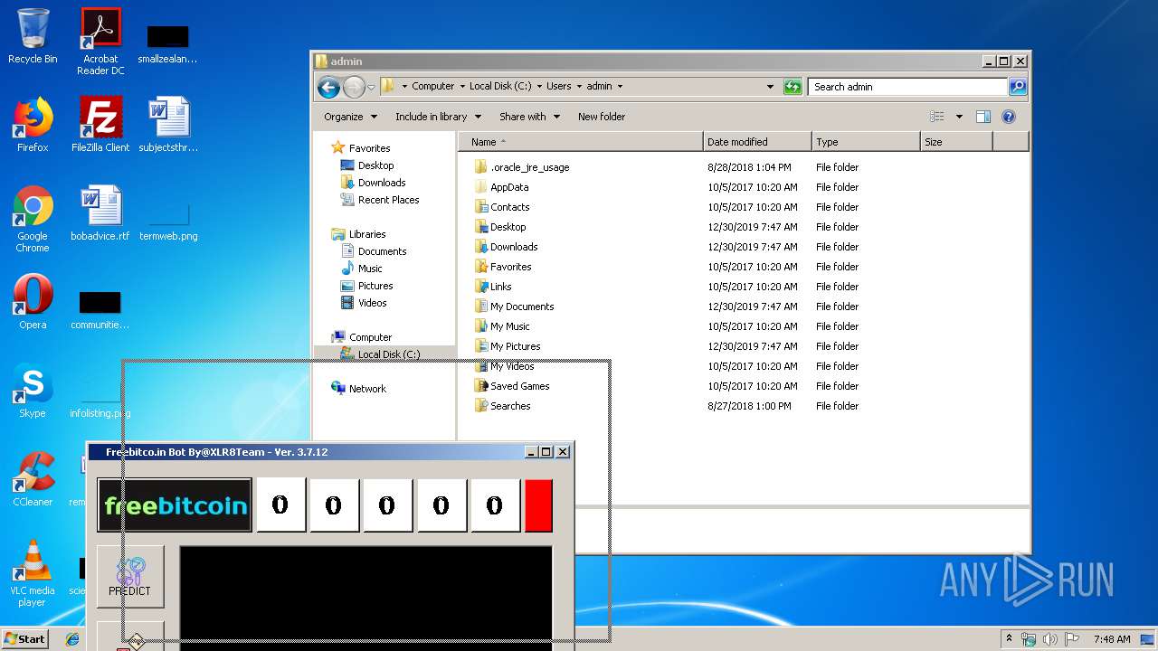Sort by the Date modified column header
Viewport: 1158px width, 651px height.
tap(757, 142)
